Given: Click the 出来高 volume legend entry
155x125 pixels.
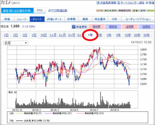Looking at the screenshot, I should (33, 121).
